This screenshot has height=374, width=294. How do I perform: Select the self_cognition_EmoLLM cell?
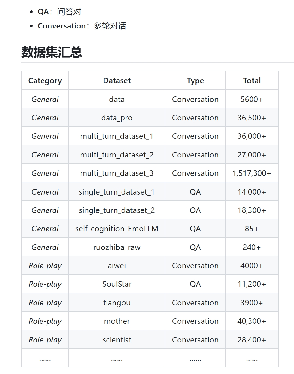click(x=117, y=229)
